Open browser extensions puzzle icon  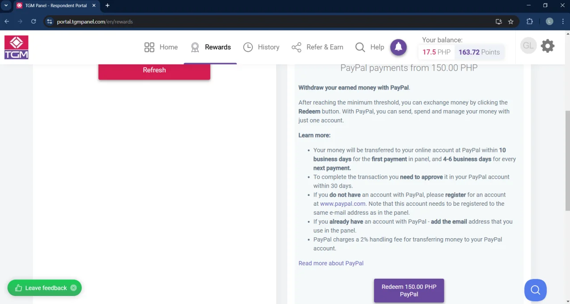[x=529, y=21]
